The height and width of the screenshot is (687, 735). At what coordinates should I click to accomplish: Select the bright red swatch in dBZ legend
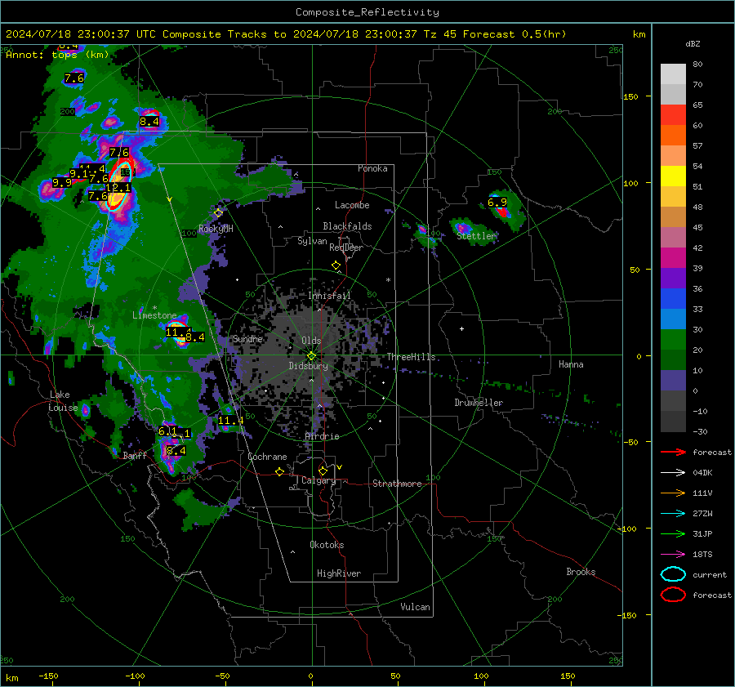pyautogui.click(x=673, y=115)
